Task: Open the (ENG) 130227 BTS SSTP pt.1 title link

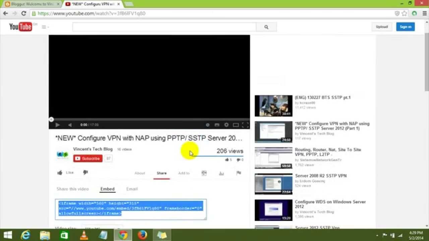Action: point(323,97)
